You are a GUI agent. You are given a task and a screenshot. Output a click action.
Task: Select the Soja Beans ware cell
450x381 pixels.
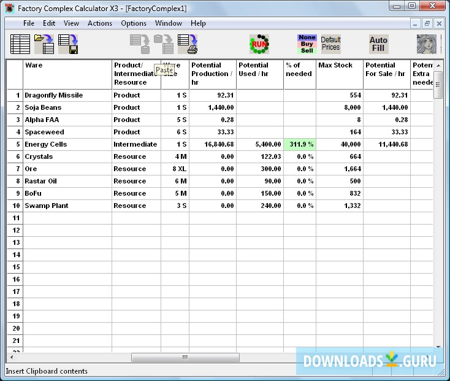[67, 107]
